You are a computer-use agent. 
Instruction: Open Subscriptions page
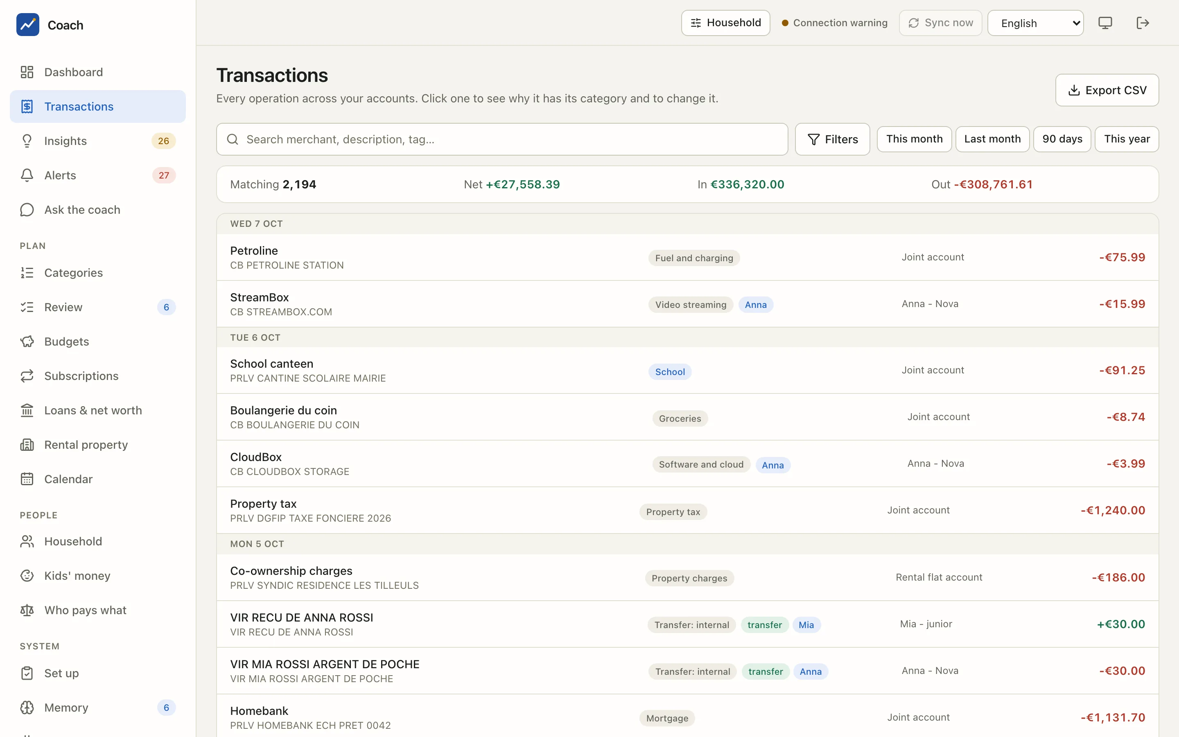(97, 376)
